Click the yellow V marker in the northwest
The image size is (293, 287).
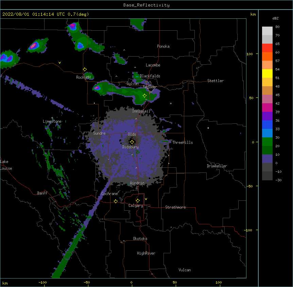coord(59,63)
